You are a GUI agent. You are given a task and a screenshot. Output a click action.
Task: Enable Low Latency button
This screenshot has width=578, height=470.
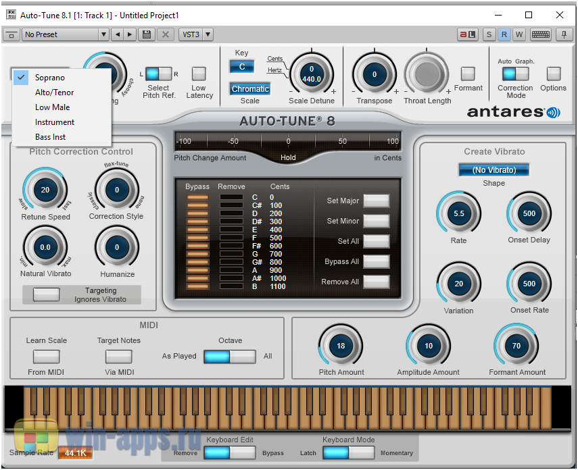point(199,74)
